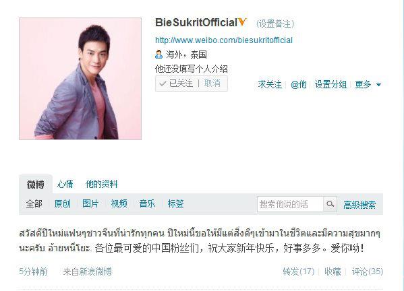The height and width of the screenshot is (291, 404).
Task: Filter posts by 图片
Action: [x=90, y=203]
